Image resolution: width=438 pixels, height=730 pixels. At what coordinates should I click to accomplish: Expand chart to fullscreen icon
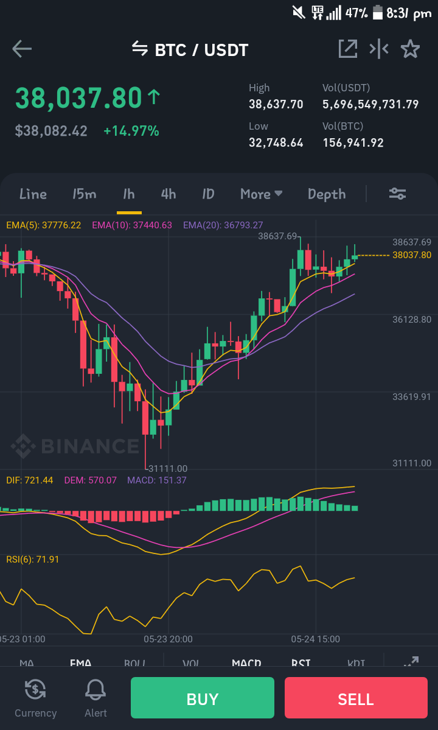411,662
